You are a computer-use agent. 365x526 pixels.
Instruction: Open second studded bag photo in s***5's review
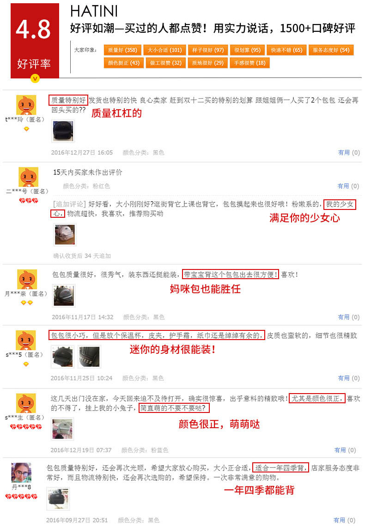pyautogui.click(x=89, y=357)
